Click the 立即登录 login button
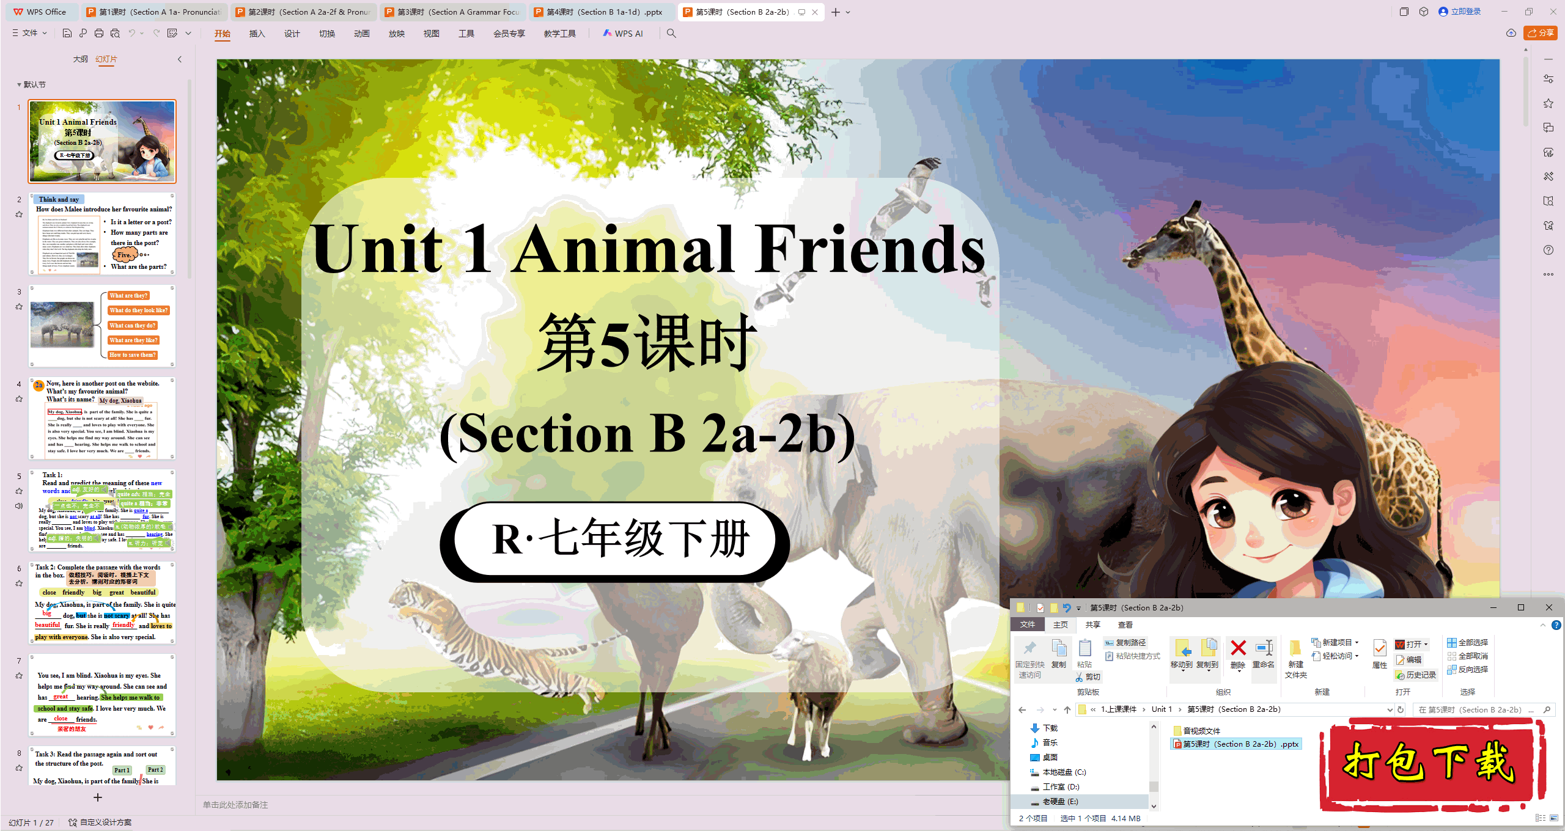The height and width of the screenshot is (831, 1565). point(1460,12)
